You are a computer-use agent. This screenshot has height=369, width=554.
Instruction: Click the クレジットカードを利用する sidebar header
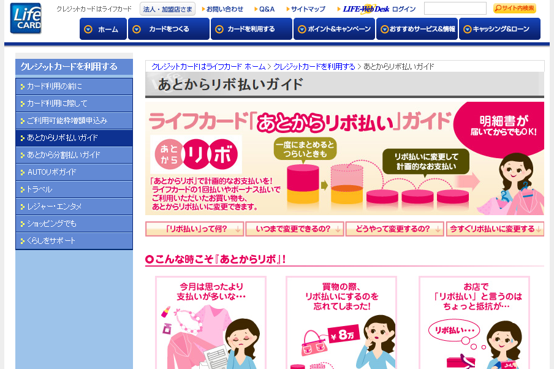point(74,67)
